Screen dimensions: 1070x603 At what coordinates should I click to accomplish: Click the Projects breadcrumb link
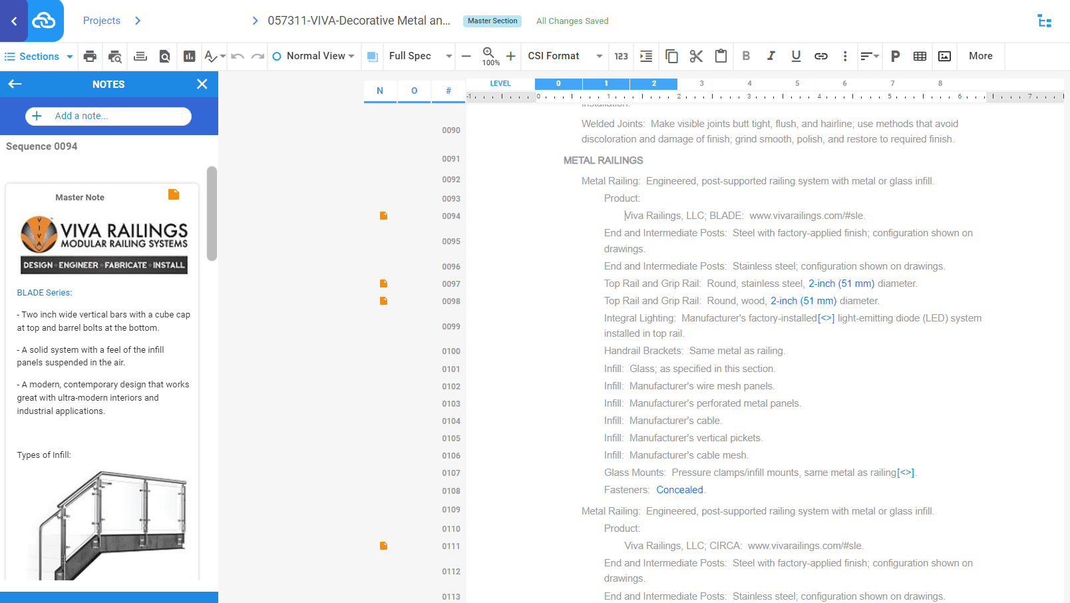coord(102,21)
